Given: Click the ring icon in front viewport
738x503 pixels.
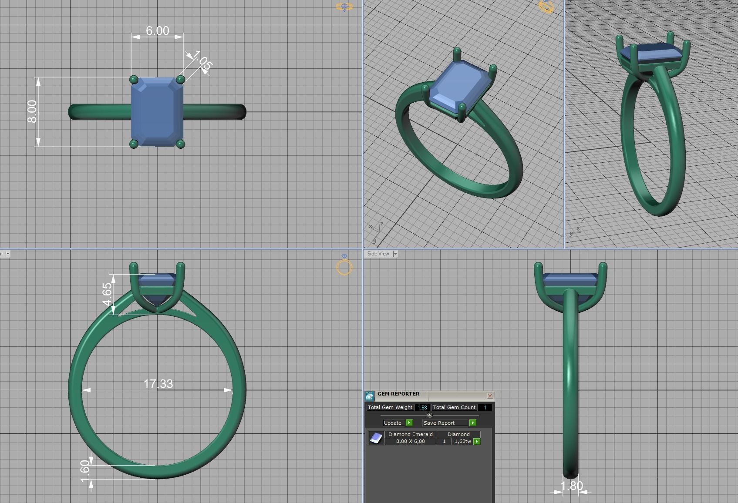Looking at the screenshot, I should click(x=344, y=265).
